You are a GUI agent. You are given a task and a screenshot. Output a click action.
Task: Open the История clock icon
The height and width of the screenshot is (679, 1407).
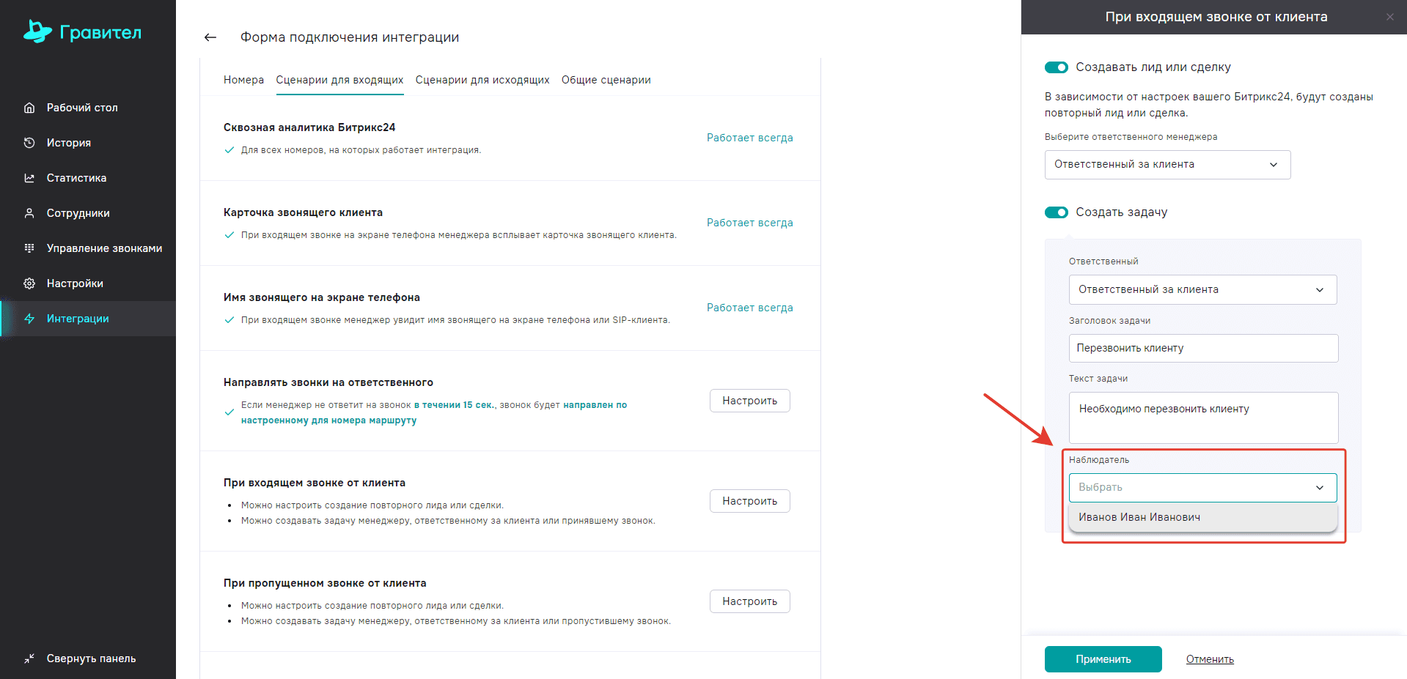[x=29, y=143]
